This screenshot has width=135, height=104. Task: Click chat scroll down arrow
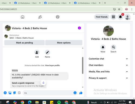(83, 87)
